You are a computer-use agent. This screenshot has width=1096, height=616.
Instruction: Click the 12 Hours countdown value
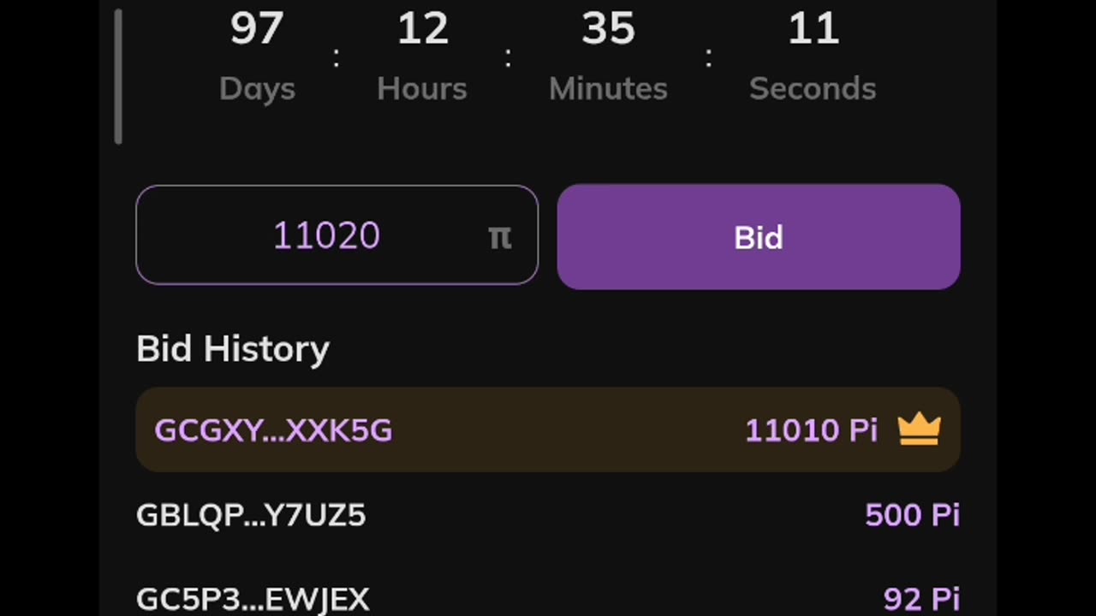(x=423, y=28)
